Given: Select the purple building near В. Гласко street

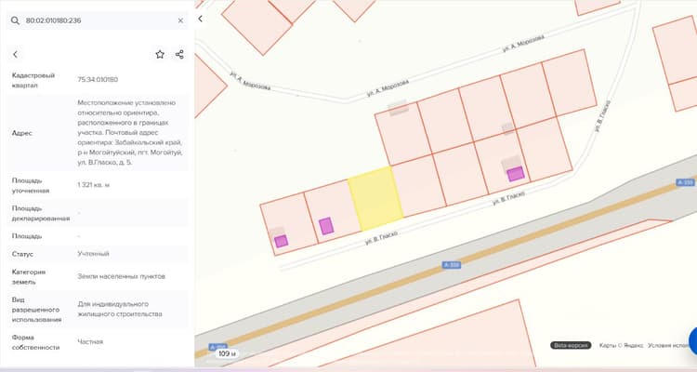Looking at the screenshot, I should pyautogui.click(x=516, y=174).
